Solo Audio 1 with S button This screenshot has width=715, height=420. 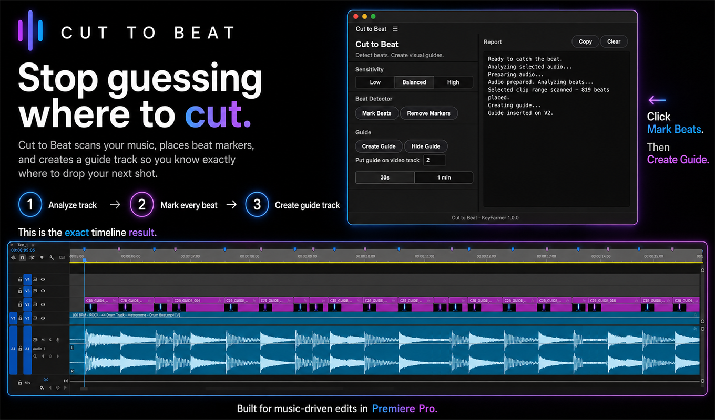click(50, 340)
